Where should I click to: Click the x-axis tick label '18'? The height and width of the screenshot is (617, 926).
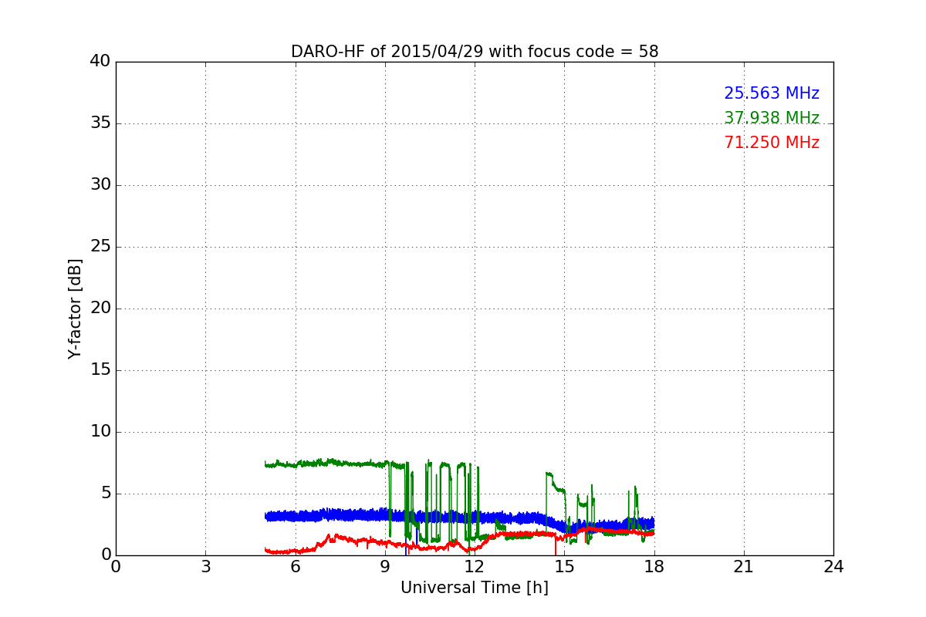(654, 567)
